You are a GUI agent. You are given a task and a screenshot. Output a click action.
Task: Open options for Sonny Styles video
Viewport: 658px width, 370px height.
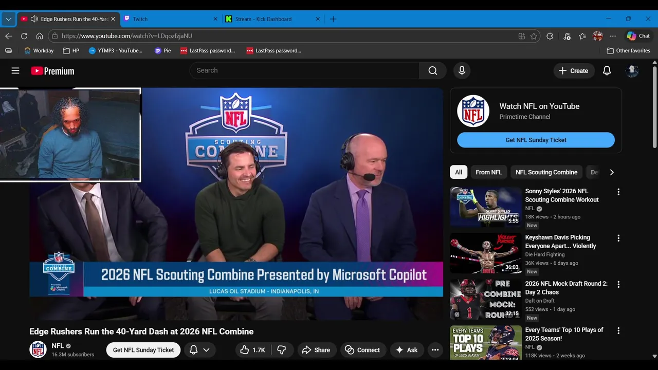pyautogui.click(x=618, y=192)
